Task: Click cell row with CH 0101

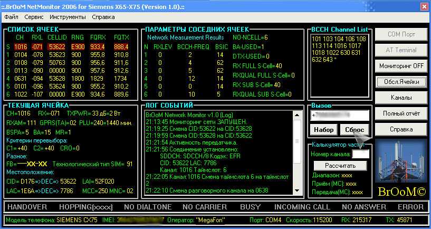Action: coord(68,87)
